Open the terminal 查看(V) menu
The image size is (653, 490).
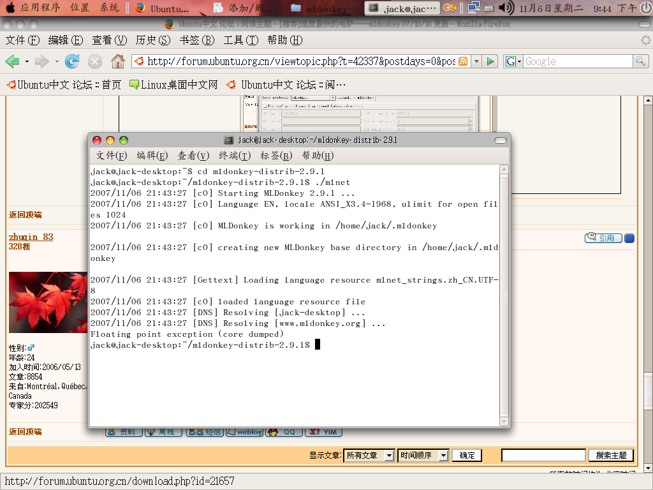194,156
